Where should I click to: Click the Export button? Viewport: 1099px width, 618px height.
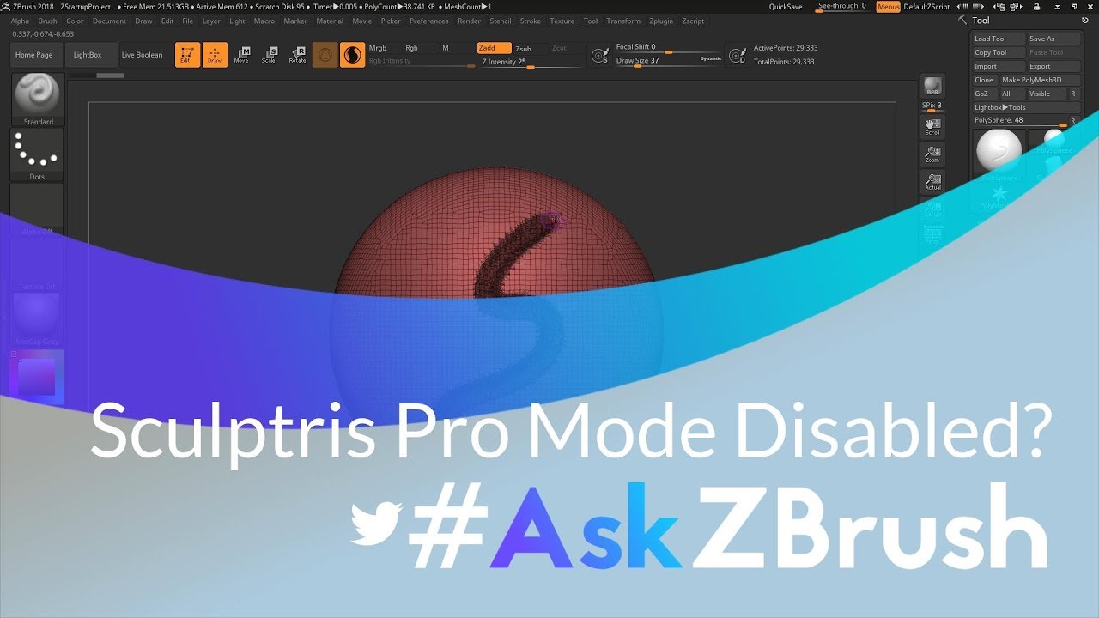coord(1053,66)
